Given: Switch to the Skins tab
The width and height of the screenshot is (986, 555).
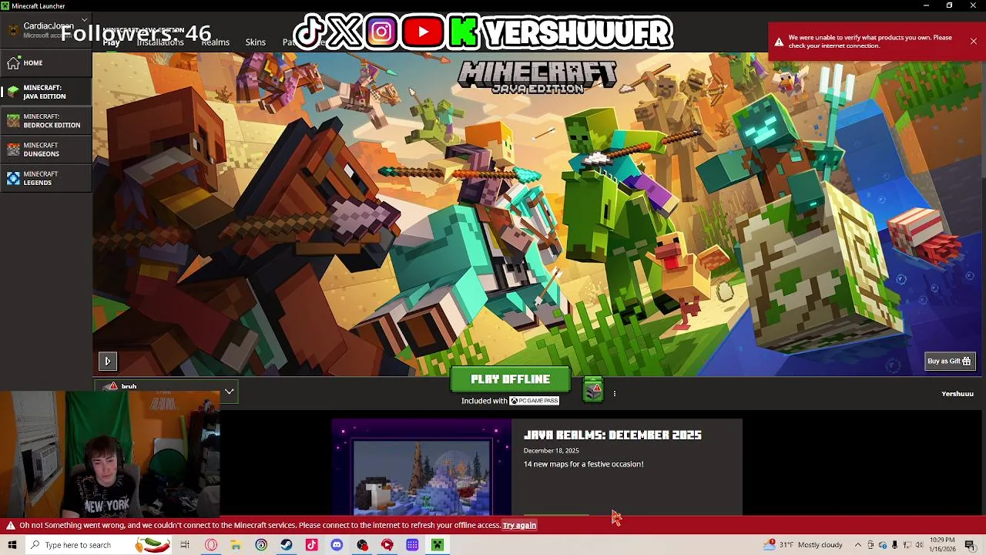Looking at the screenshot, I should (x=256, y=42).
